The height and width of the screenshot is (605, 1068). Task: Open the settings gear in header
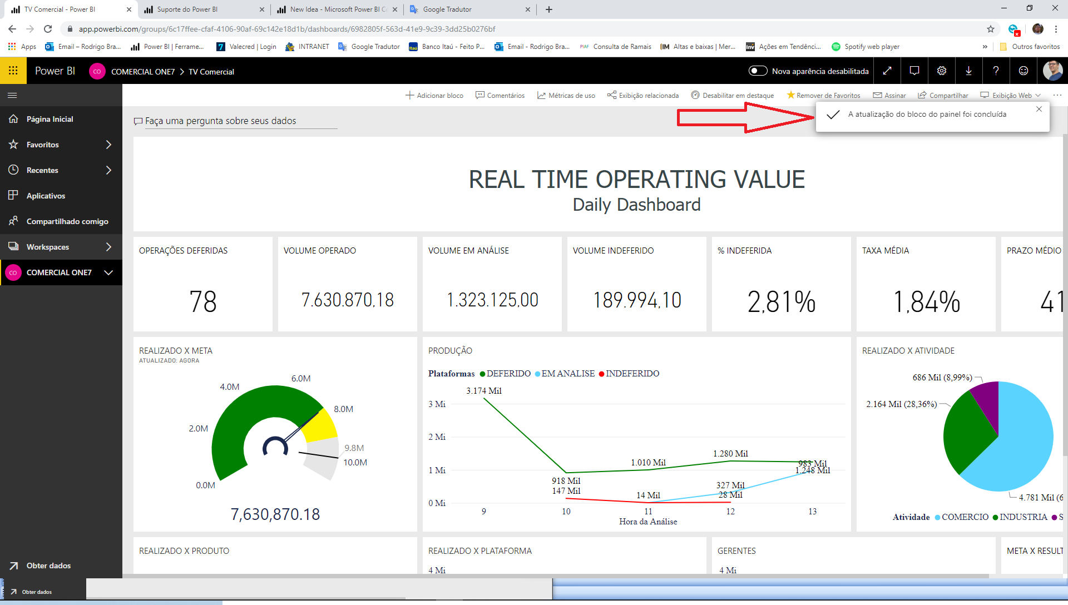[942, 71]
